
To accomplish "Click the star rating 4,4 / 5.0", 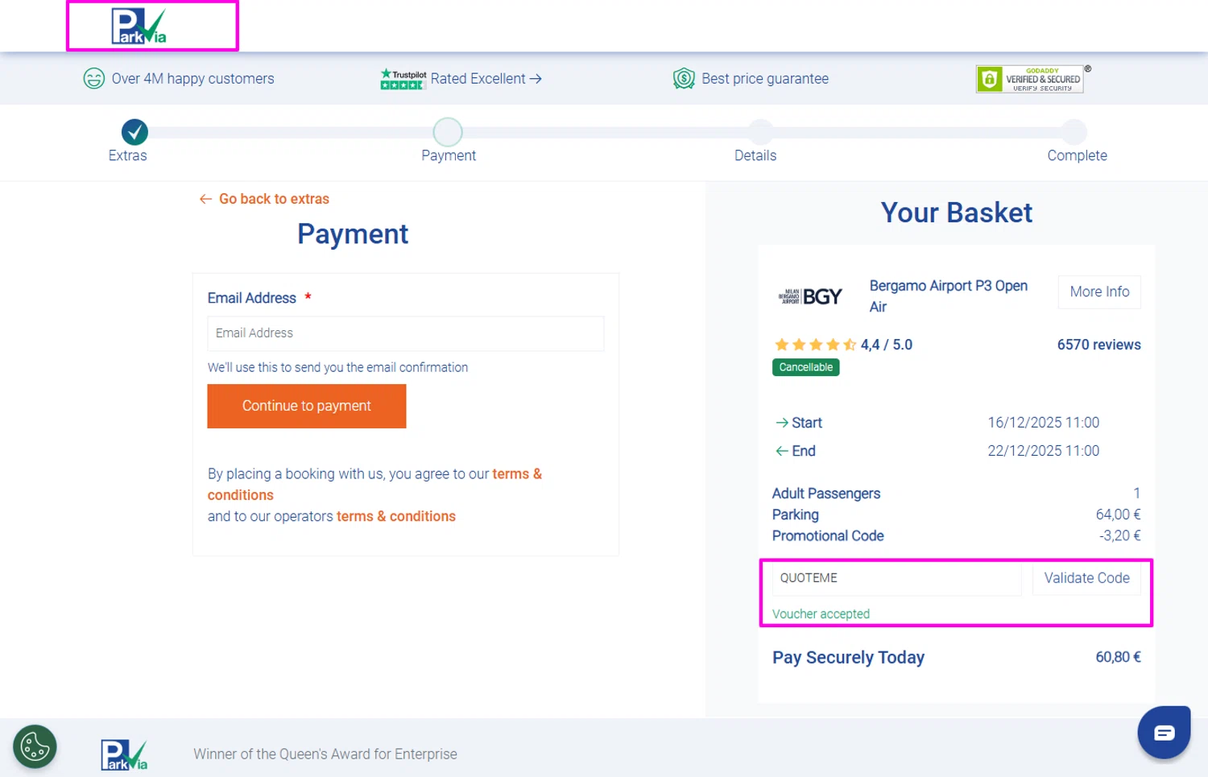I will coord(843,345).
